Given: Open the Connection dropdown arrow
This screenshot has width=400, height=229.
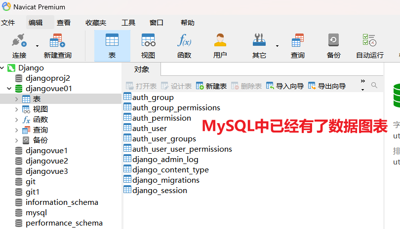Looking at the screenshot, I should (x=37, y=46).
